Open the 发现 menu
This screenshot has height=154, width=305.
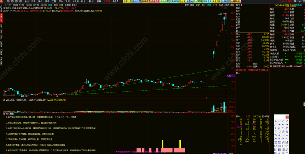(67, 1)
